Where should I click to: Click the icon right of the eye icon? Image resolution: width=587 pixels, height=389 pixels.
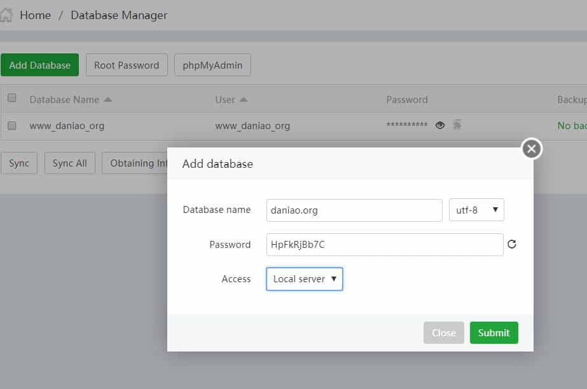point(457,125)
